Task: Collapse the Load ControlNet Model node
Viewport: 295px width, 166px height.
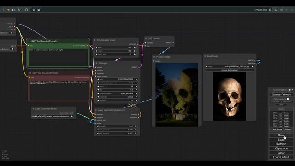Action: click(x=33, y=109)
